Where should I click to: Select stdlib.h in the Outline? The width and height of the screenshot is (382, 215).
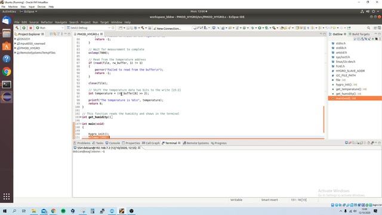point(341,48)
